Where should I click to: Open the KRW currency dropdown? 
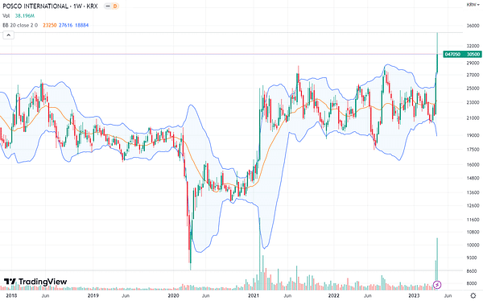(473, 5)
